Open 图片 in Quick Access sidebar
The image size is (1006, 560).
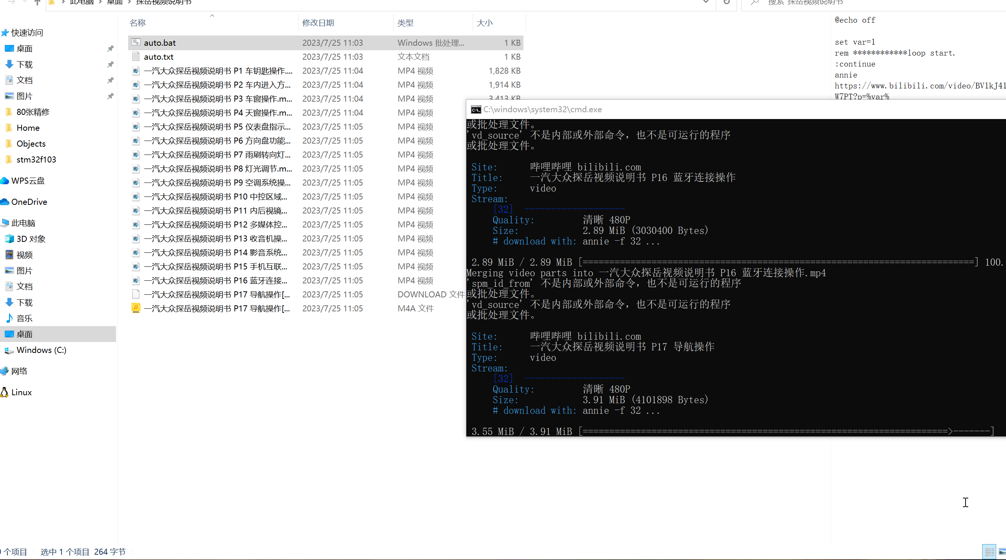point(24,96)
